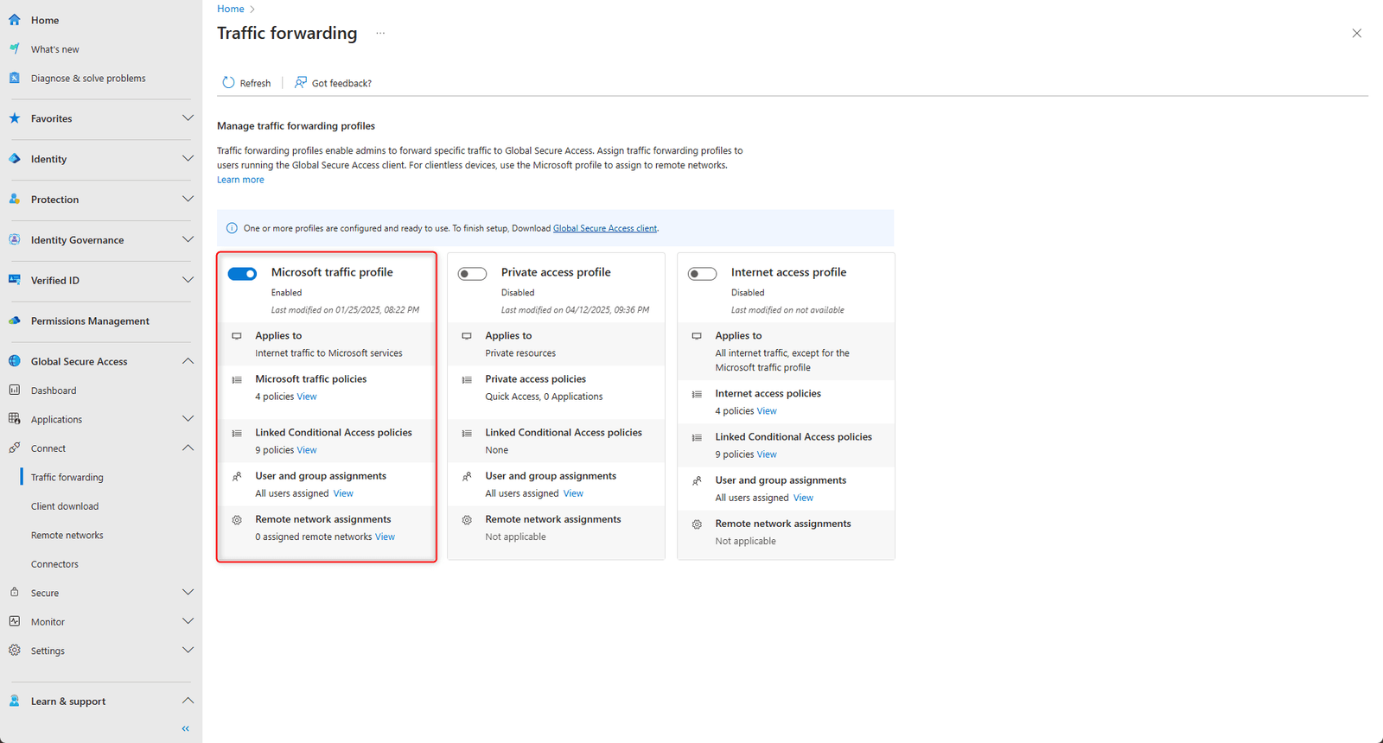Viewport: 1383px width, 743px height.
Task: Open Traffic forwarding in sidebar
Action: pos(67,478)
